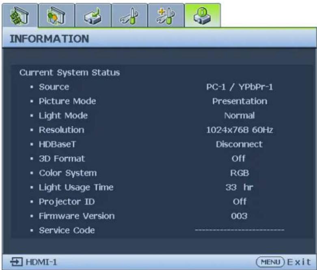This screenshot has width=317, height=270.
Task: Click the Current System Status label
Action: [x=70, y=73]
